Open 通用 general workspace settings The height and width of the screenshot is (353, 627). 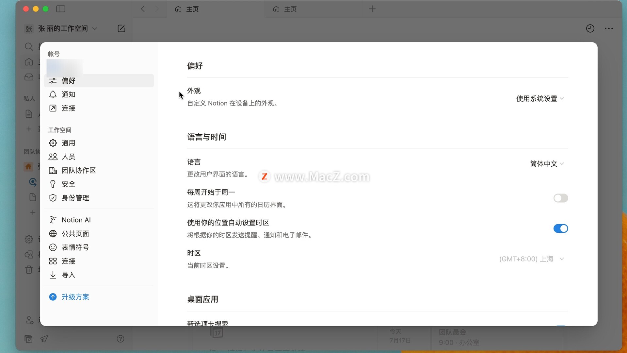99,143
